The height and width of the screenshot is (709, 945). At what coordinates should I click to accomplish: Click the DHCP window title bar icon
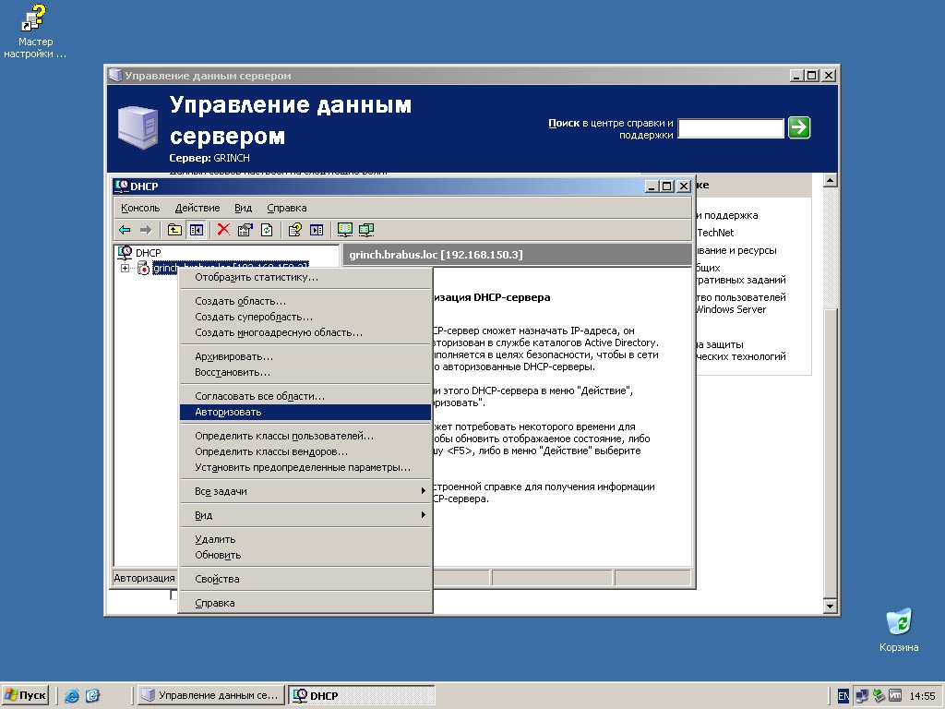tap(121, 186)
